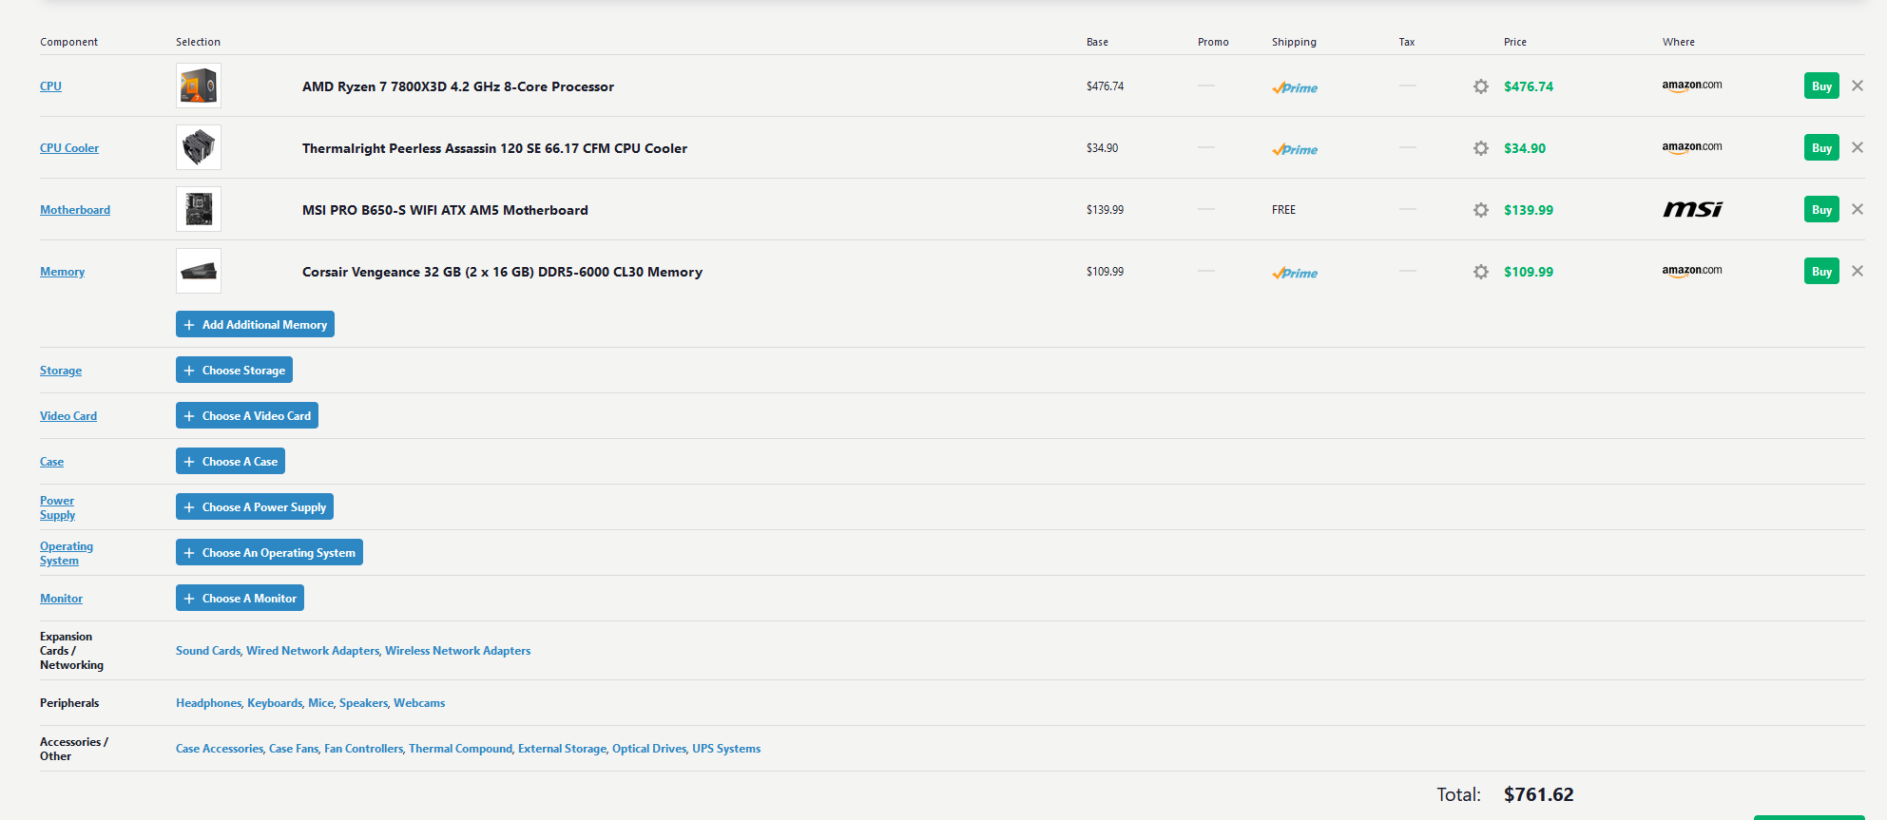Open Corsair Vengeance 32 GB product name
The height and width of the screenshot is (820, 1887).
(502, 272)
